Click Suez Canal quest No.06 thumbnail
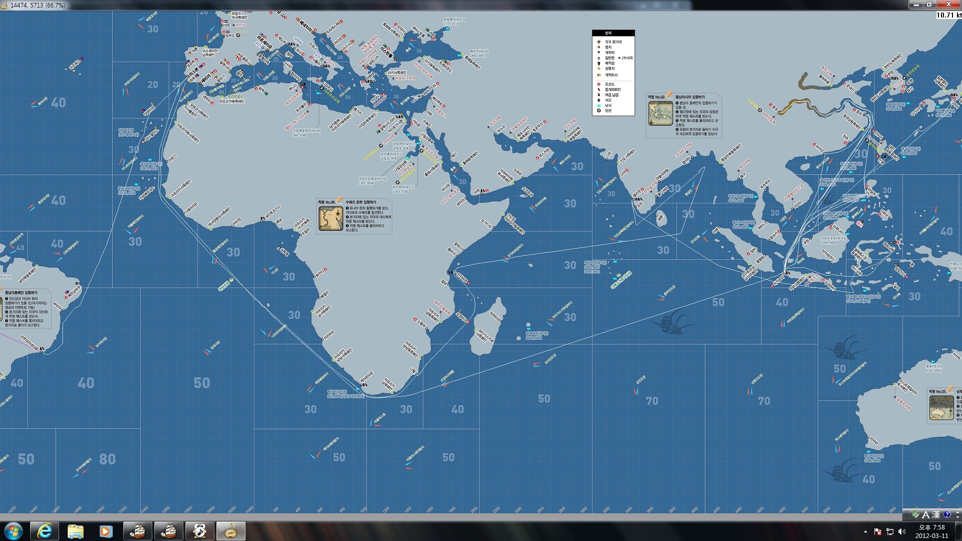 click(x=331, y=218)
